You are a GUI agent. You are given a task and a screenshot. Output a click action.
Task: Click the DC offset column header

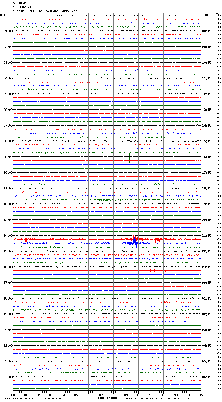(x=217, y=14)
